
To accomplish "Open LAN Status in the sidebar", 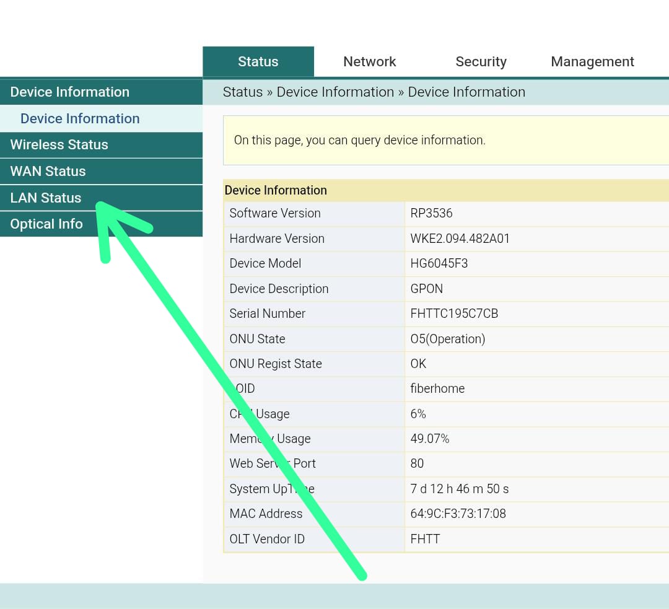I will point(46,198).
